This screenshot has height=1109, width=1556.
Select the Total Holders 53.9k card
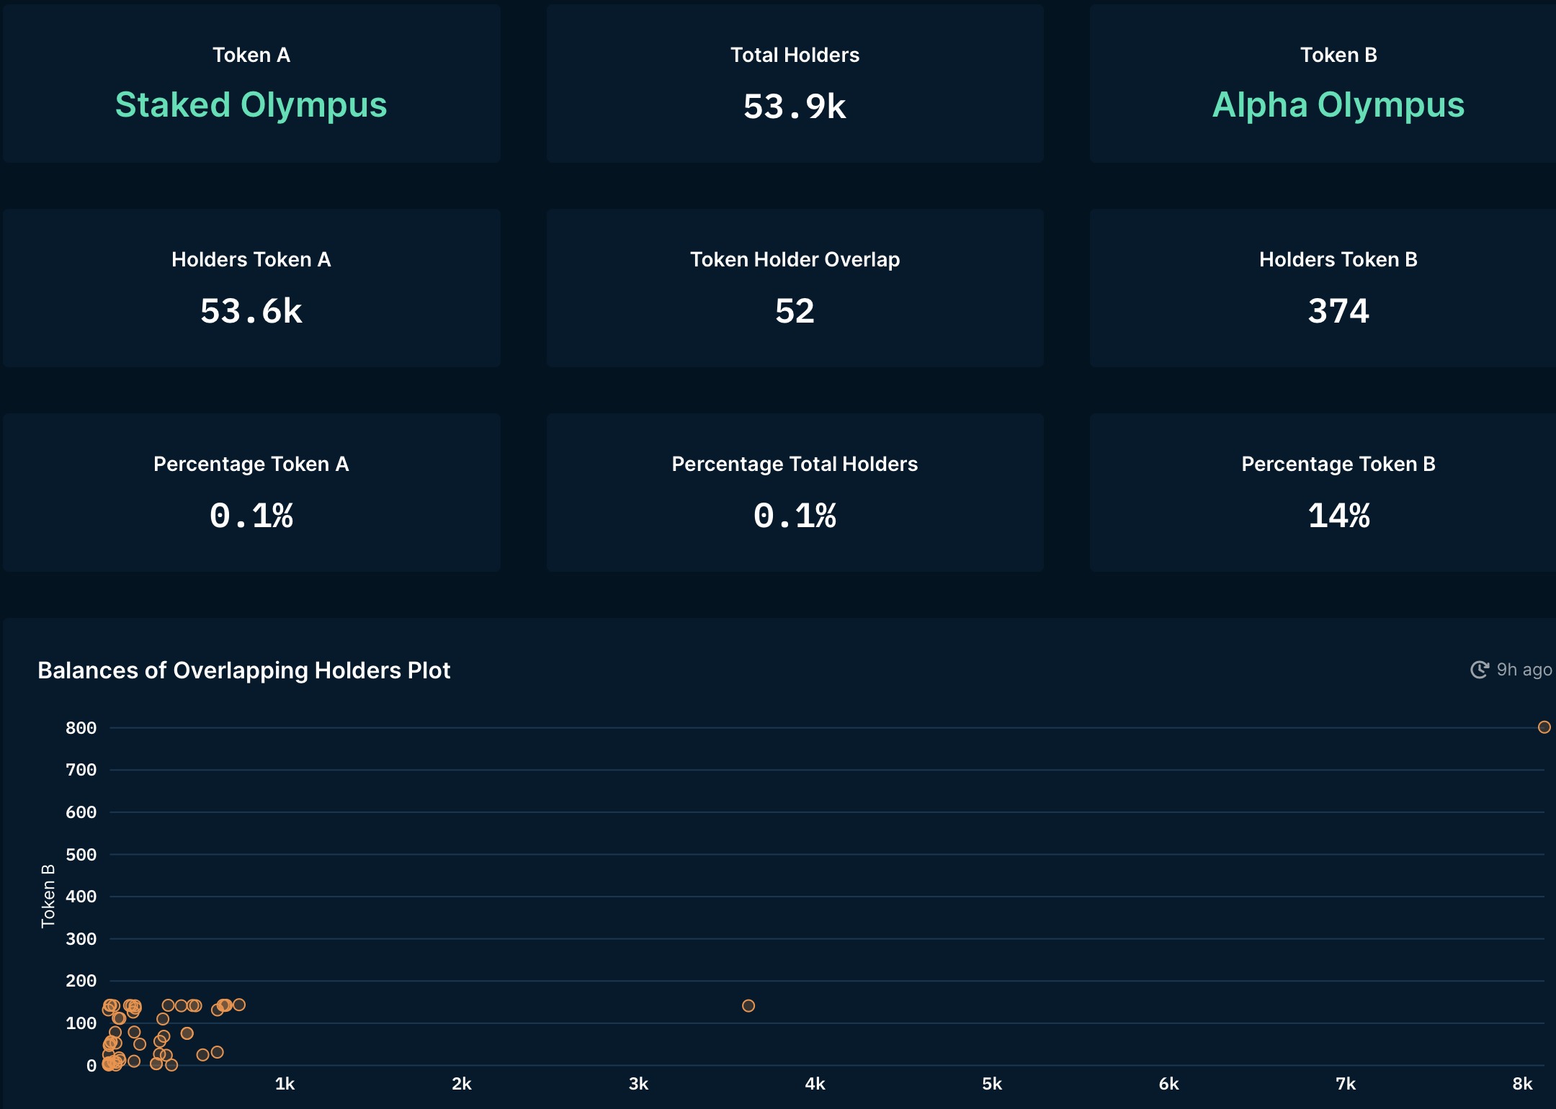795,84
